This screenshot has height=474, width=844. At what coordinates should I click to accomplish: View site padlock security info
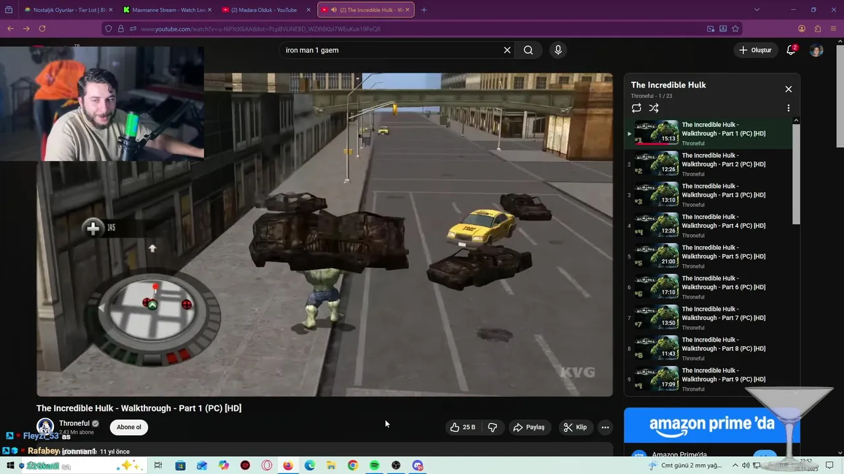(x=121, y=29)
